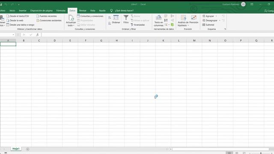Open the Agrupar dropdown arrow
Viewport: 274px width, 154px height.
pyautogui.click(x=216, y=16)
